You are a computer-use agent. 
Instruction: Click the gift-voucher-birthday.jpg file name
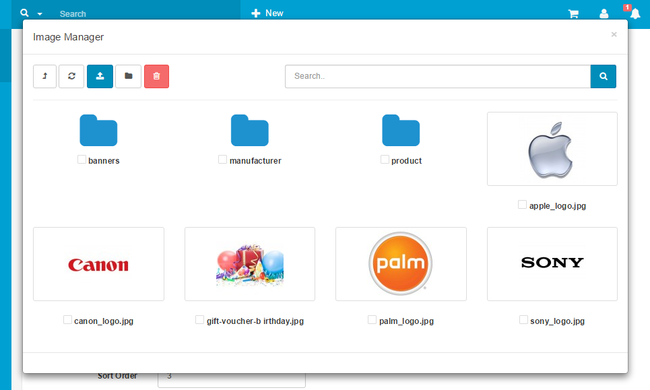click(x=255, y=321)
